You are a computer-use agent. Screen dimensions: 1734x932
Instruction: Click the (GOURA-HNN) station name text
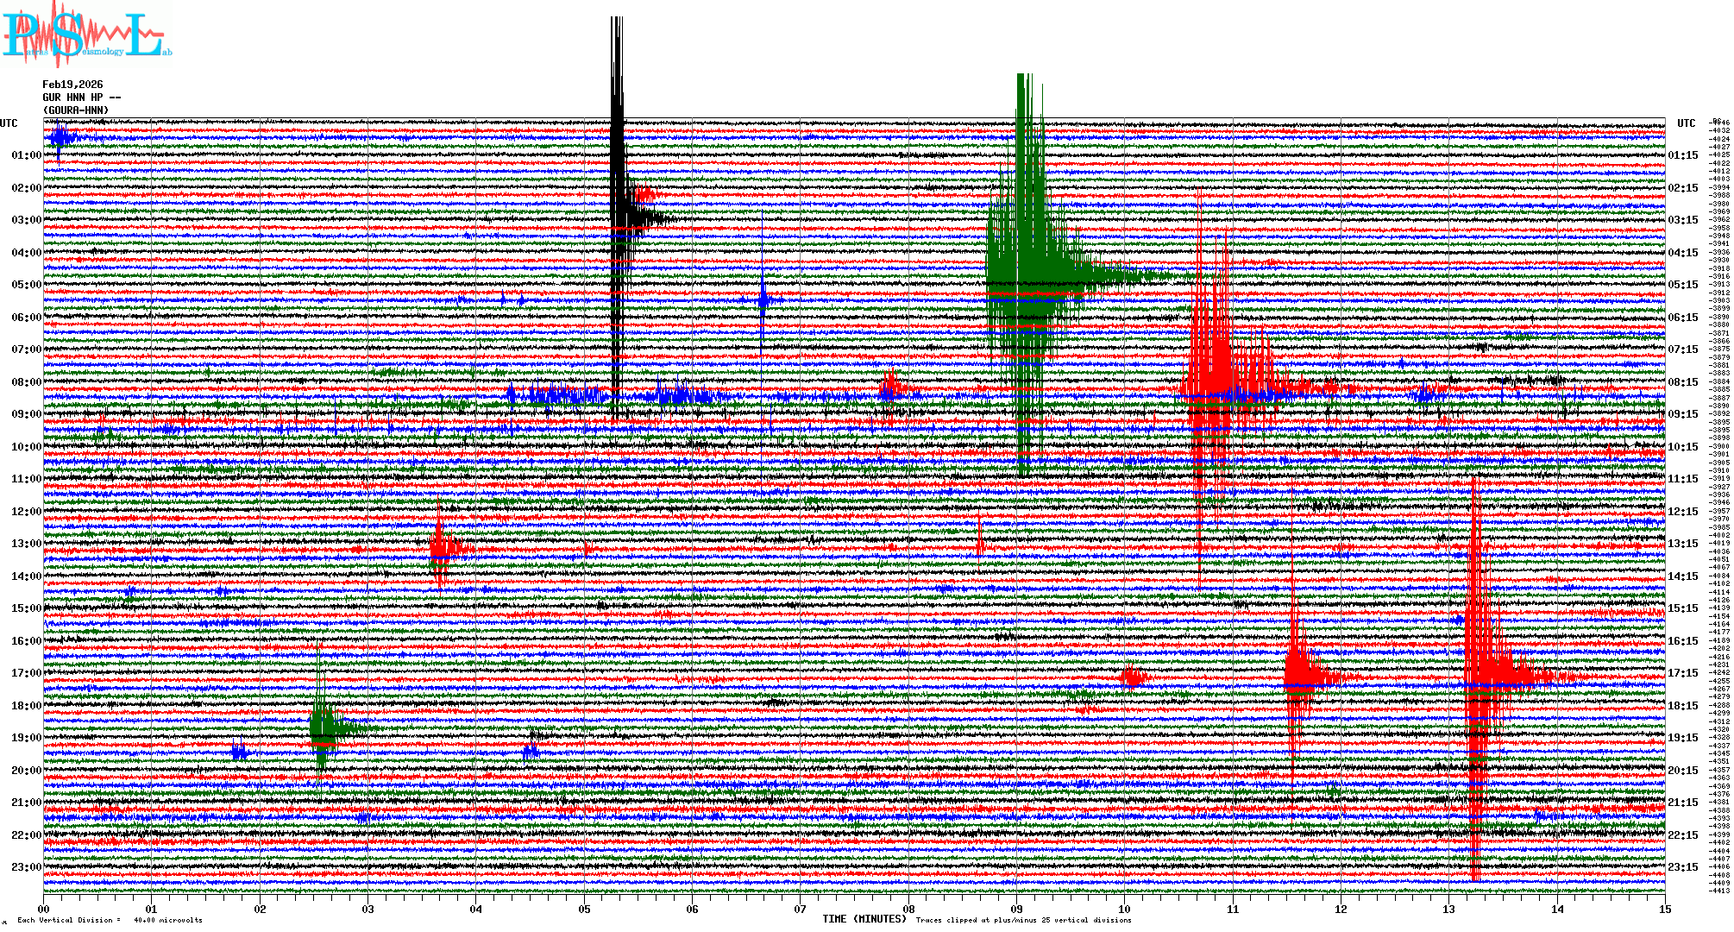click(76, 110)
